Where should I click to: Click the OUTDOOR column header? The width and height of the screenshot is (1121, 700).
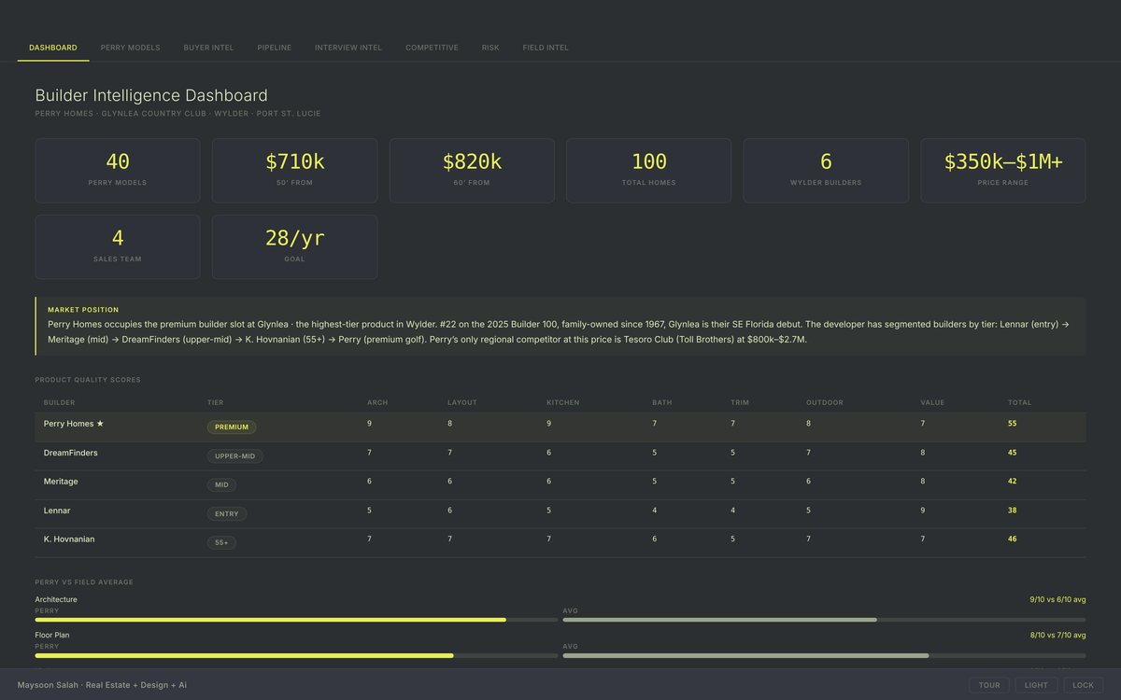[825, 403]
